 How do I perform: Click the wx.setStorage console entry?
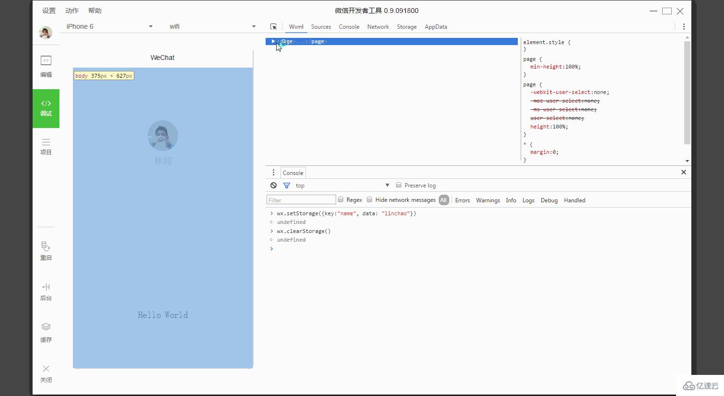346,213
